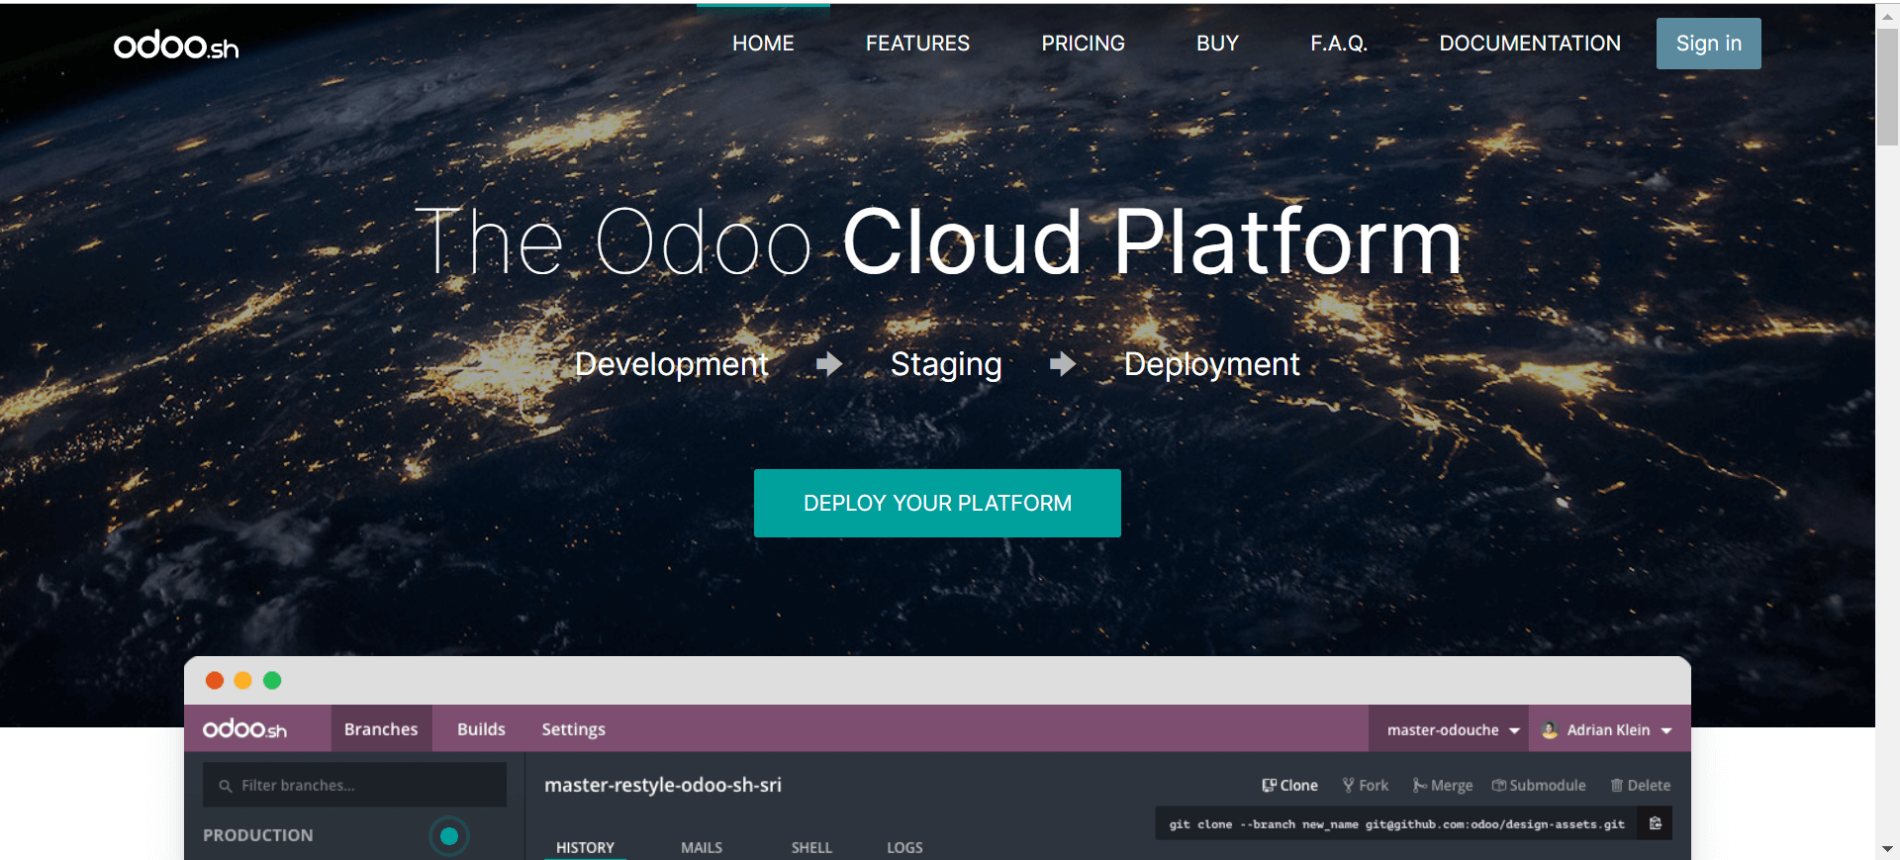Click the teal PRODUCTION status circle
Viewport: 1900px width, 860px height.
click(x=448, y=836)
